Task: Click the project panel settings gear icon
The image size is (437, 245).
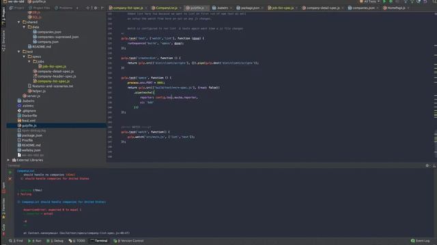Action: coord(96,8)
